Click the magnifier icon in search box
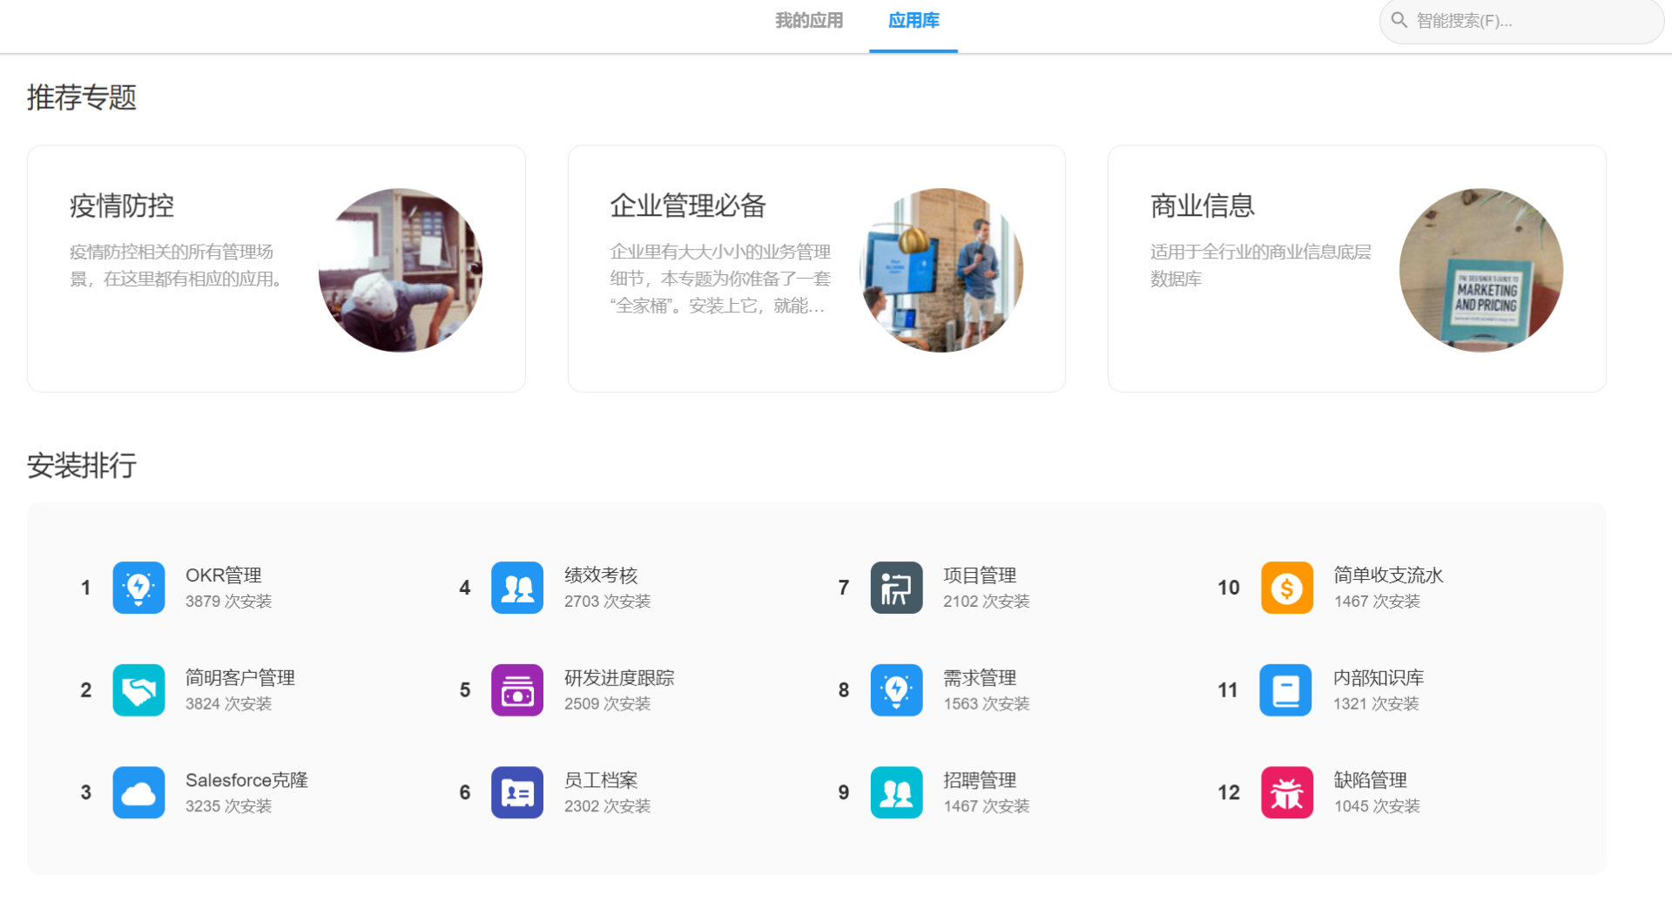The width and height of the screenshot is (1672, 908). pos(1399,20)
